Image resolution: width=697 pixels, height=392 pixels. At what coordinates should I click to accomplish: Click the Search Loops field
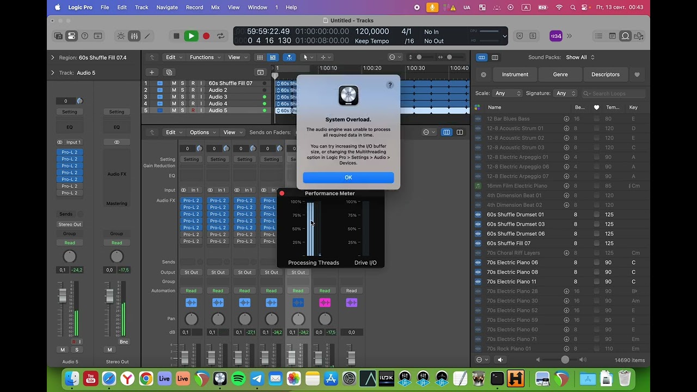point(614,94)
